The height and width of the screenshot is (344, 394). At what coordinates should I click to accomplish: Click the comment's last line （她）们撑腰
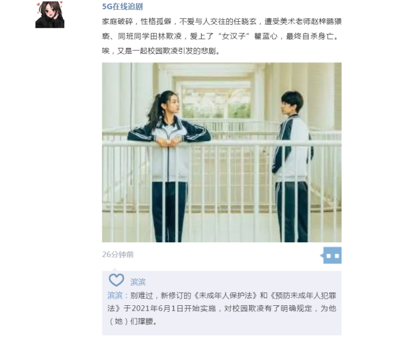133,321
